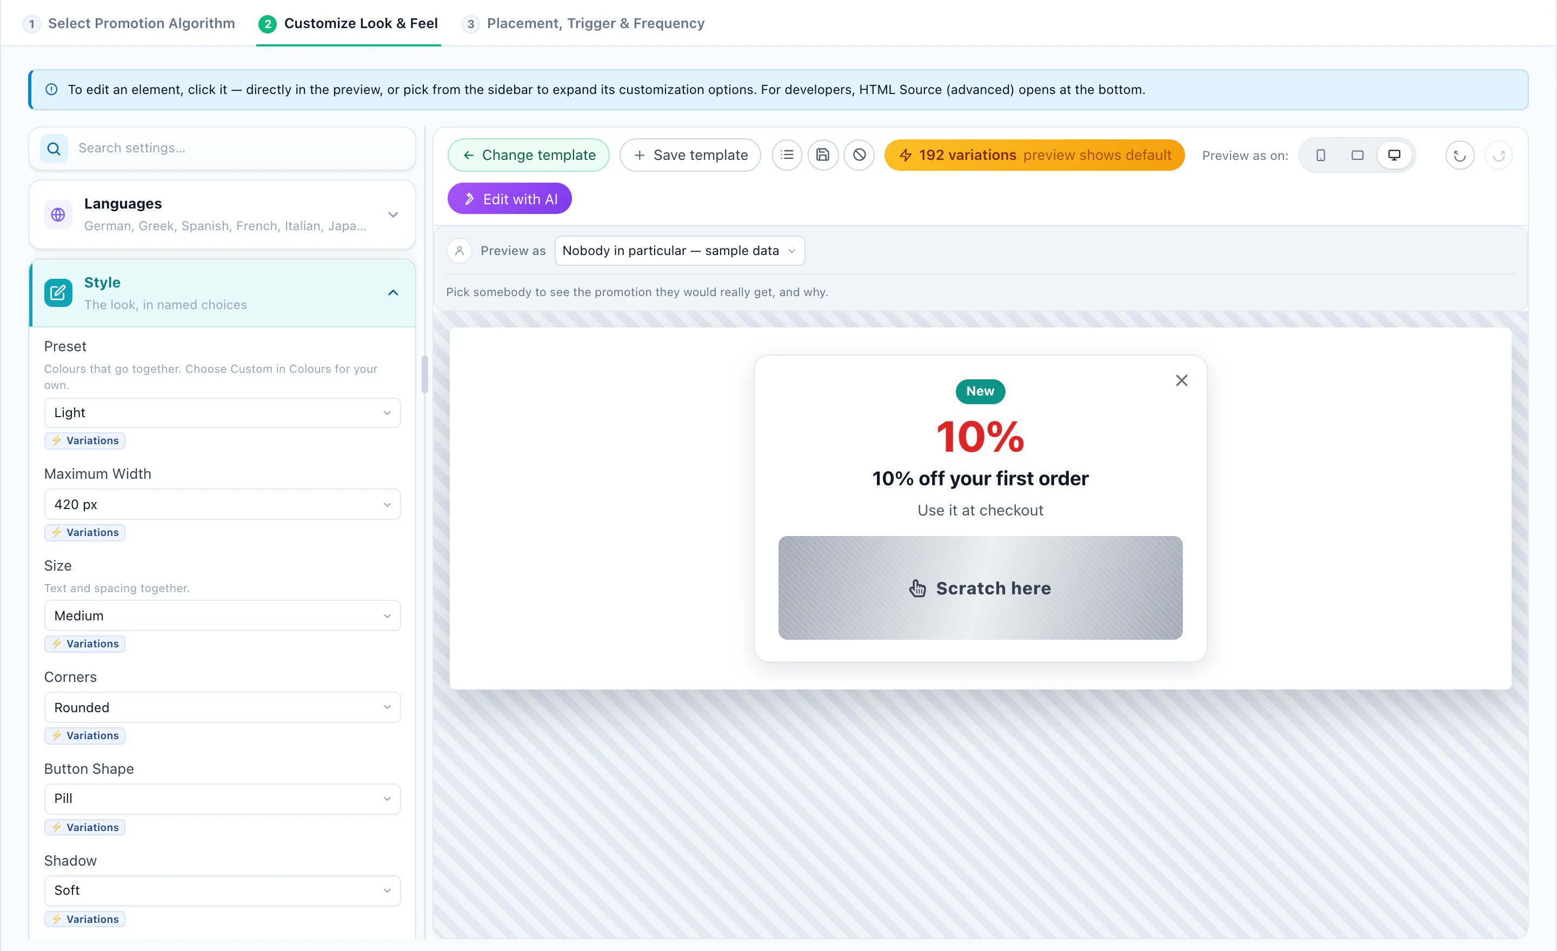Screen dimensions: 1557x951
Task: Click Variations badge under Shadow
Action: click(x=85, y=920)
